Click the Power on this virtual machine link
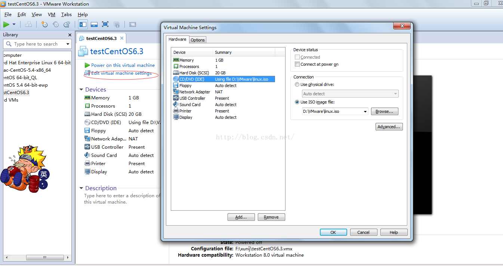Image resolution: width=503 pixels, height=266 pixels. click(x=123, y=65)
